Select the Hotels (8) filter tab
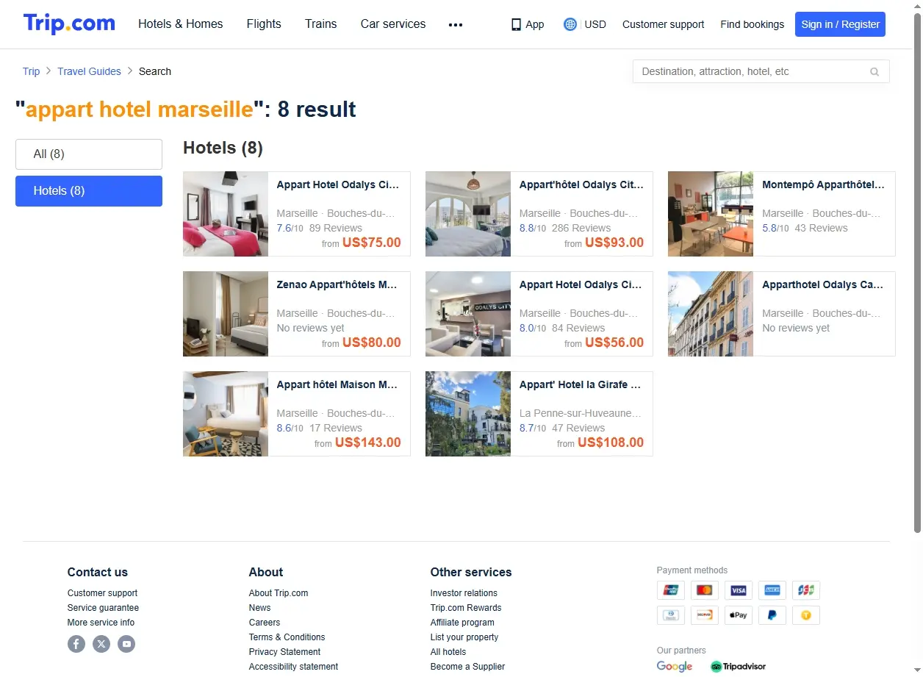923x677 pixels. pos(89,191)
